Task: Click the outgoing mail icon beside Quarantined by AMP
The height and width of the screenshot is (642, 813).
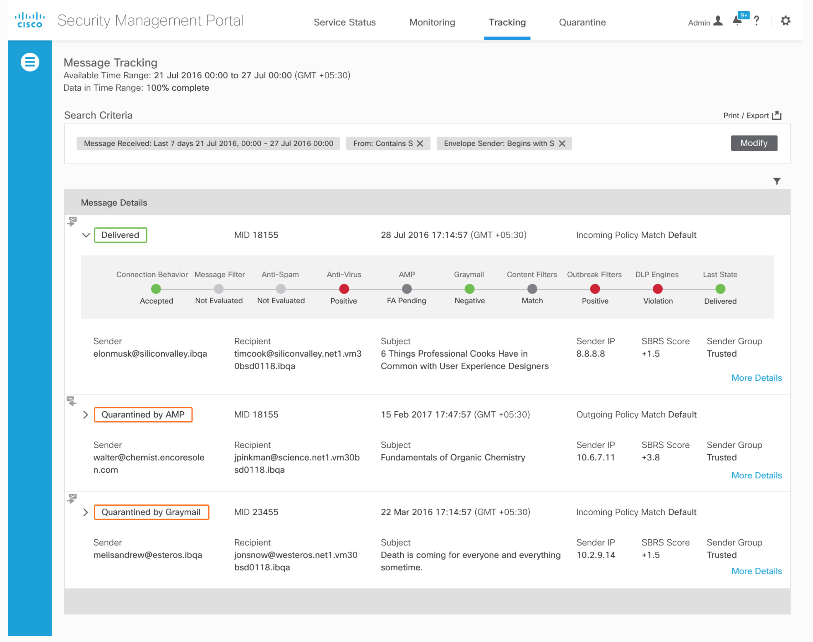Action: [72, 401]
